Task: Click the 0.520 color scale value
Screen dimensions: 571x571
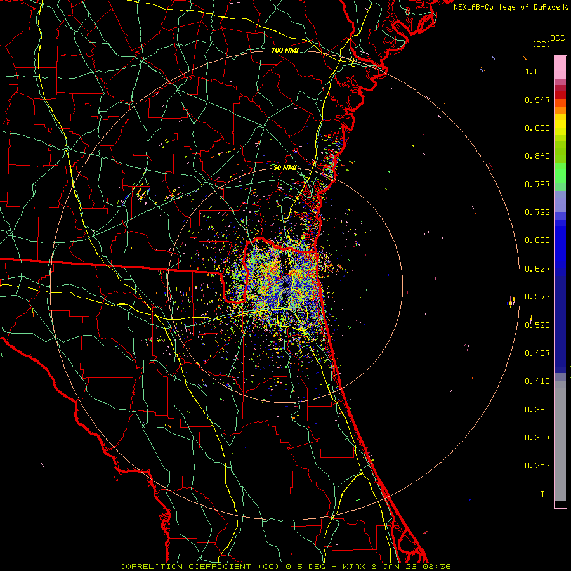Action: pyautogui.click(x=537, y=325)
